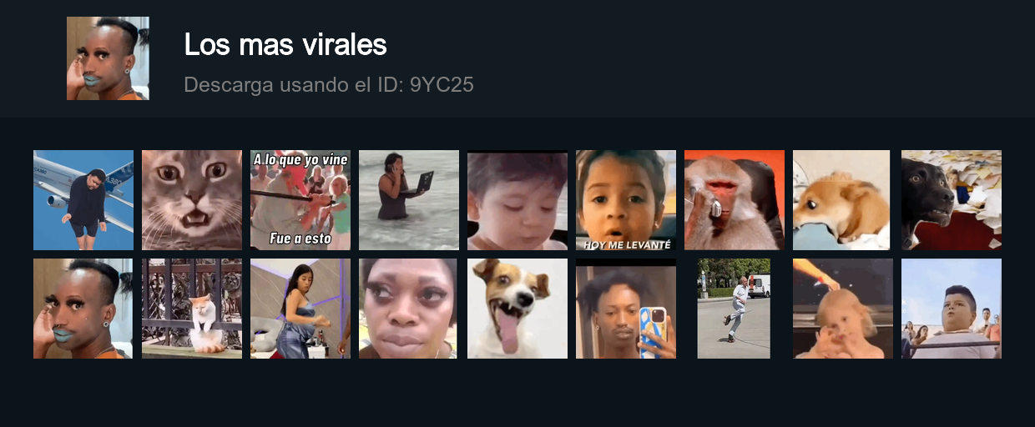Image resolution: width=1035 pixels, height=427 pixels.
Task: Choose the shocked gray cat sticker
Action: [192, 200]
